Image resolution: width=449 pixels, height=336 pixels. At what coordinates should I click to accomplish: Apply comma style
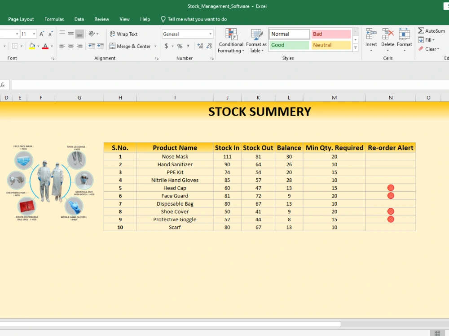pos(188,46)
